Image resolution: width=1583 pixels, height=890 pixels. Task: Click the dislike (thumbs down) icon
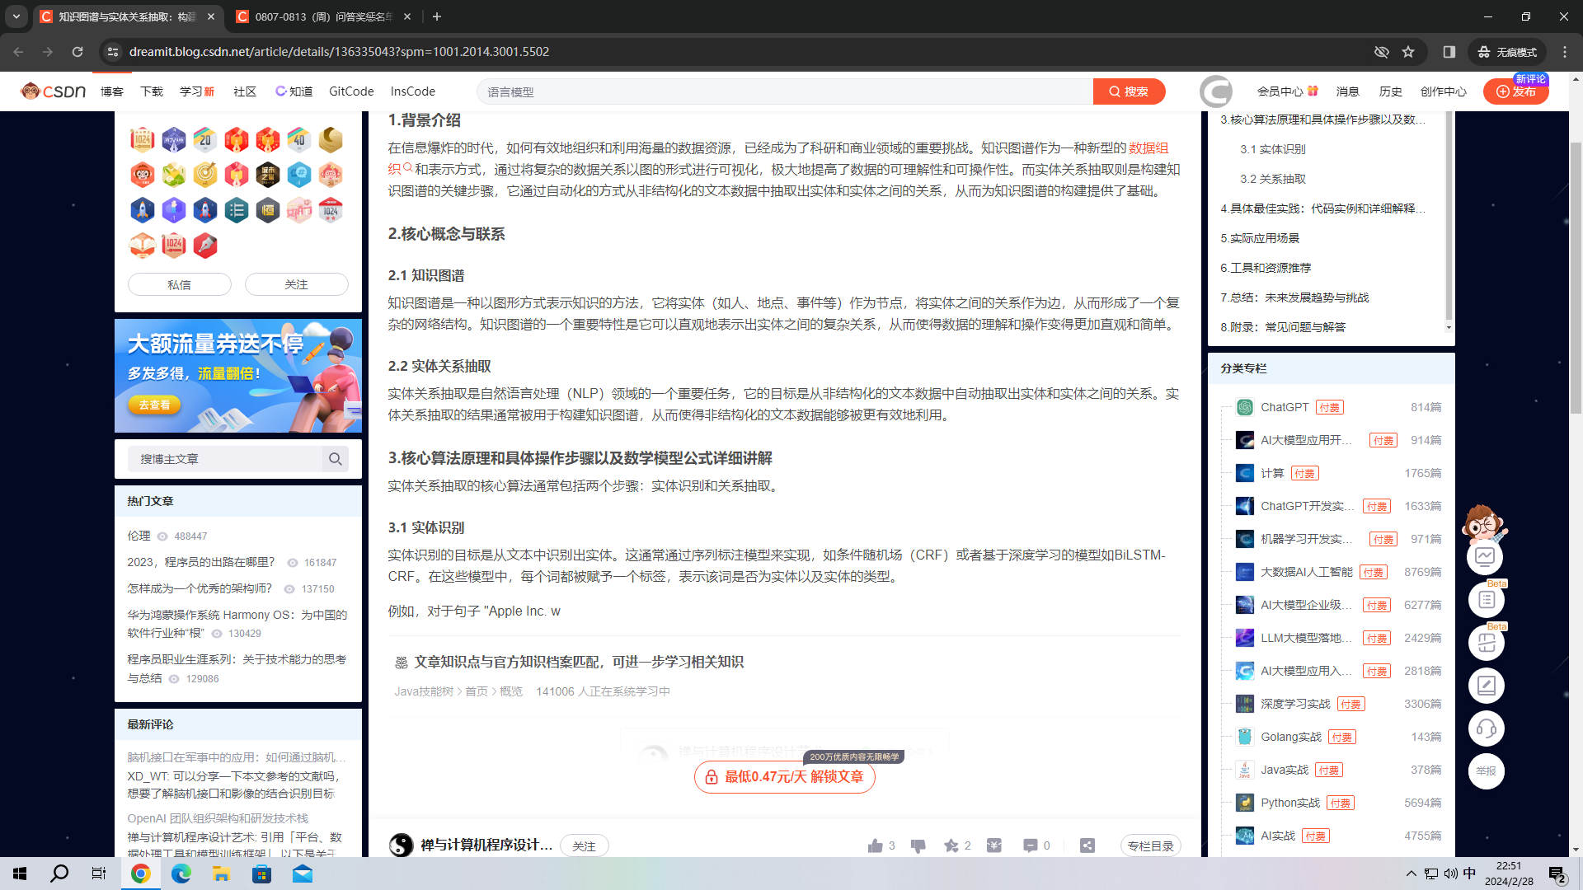tap(917, 845)
